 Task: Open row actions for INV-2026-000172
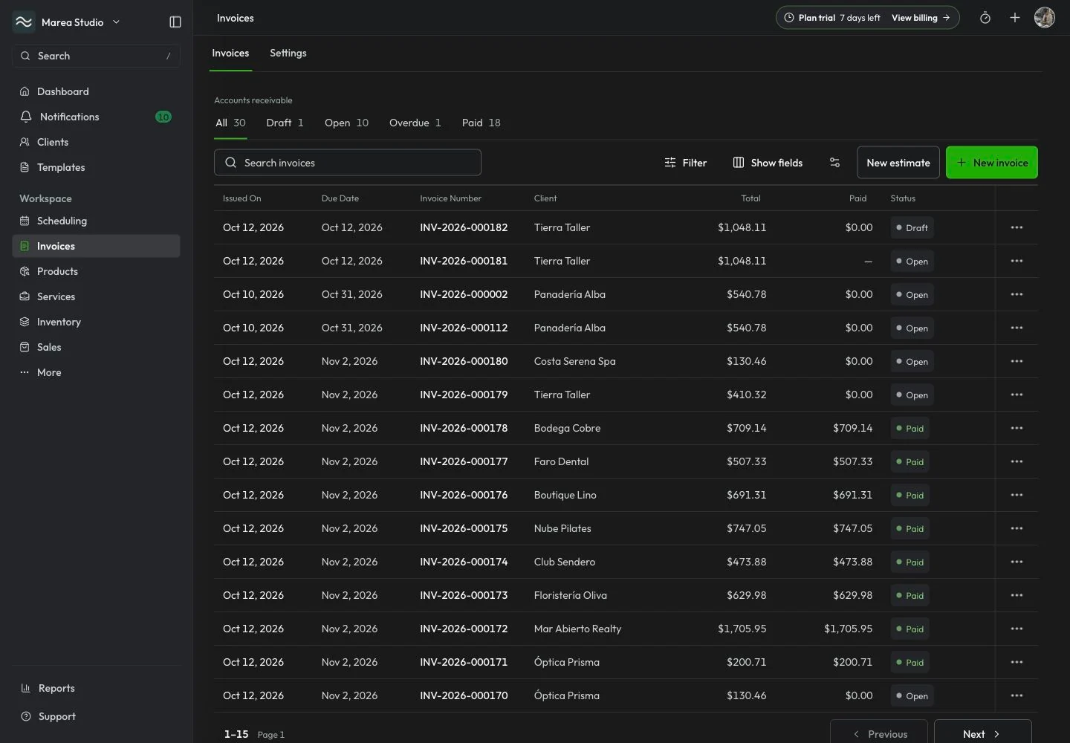1016,629
